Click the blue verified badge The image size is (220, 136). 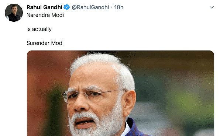tap(67, 7)
